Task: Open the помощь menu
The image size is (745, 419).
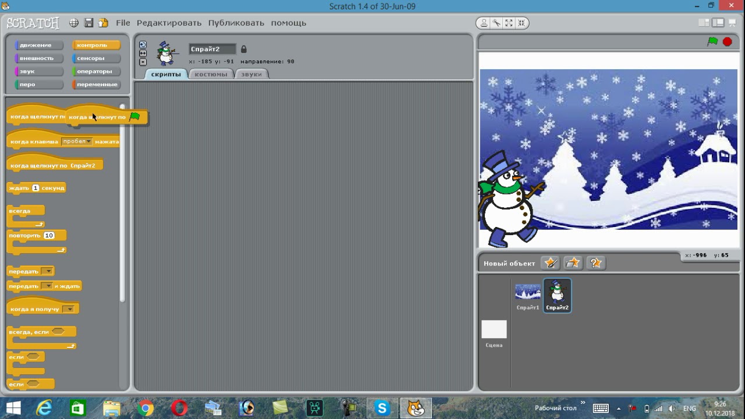Action: pyautogui.click(x=288, y=23)
